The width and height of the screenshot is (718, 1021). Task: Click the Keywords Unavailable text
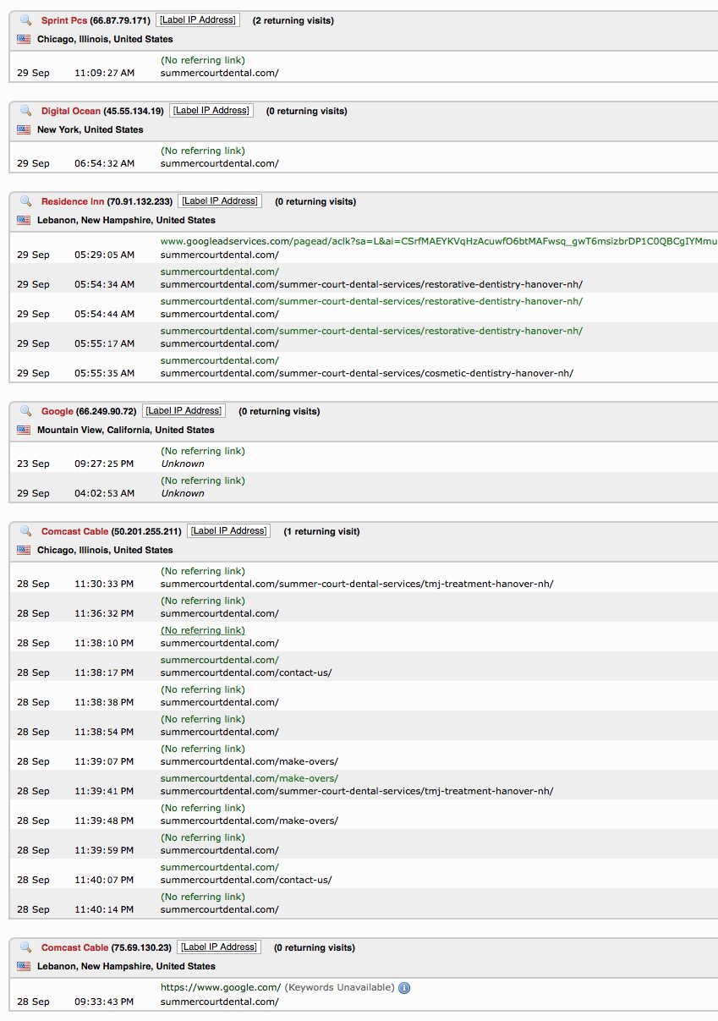tap(339, 987)
